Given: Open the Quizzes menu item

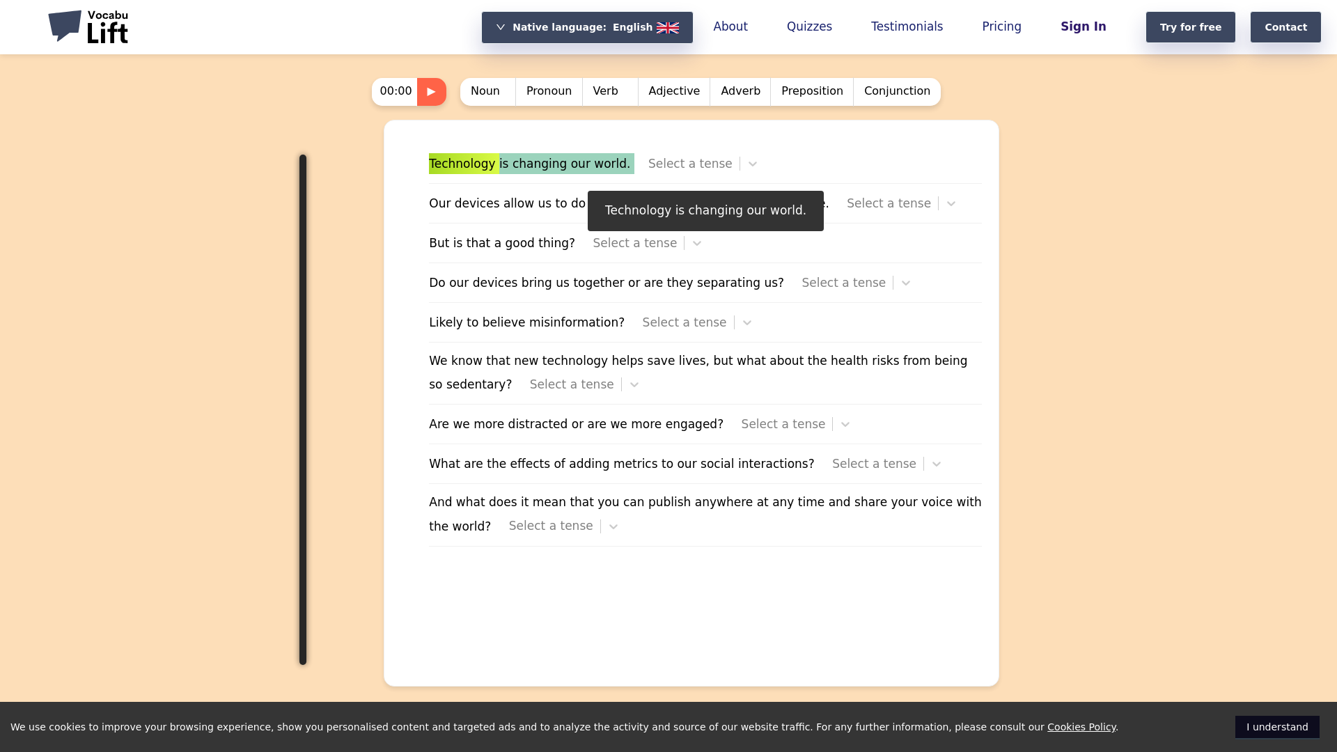Looking at the screenshot, I should (x=809, y=26).
